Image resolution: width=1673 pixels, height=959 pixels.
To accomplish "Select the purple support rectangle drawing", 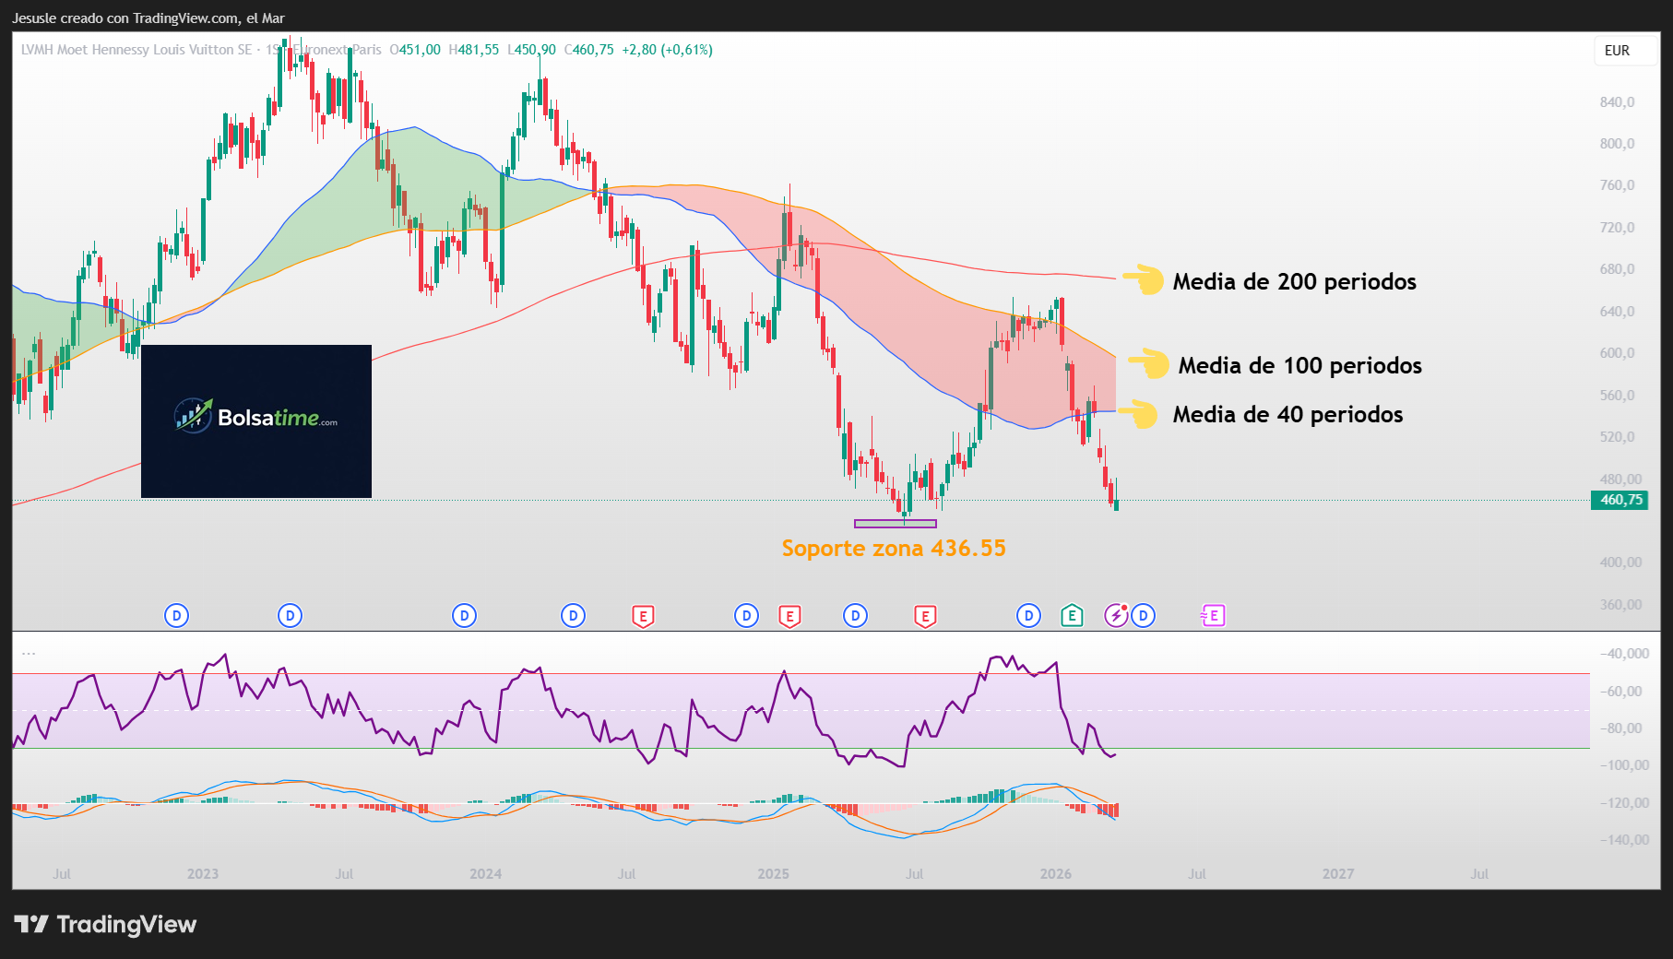I will pos(895,524).
